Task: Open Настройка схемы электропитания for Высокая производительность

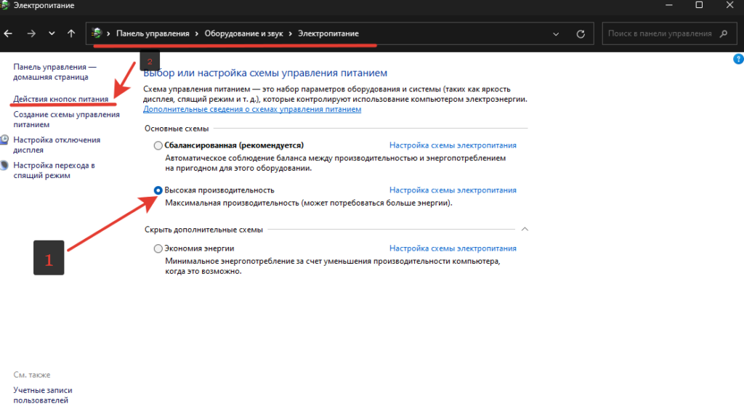Action: 453,190
